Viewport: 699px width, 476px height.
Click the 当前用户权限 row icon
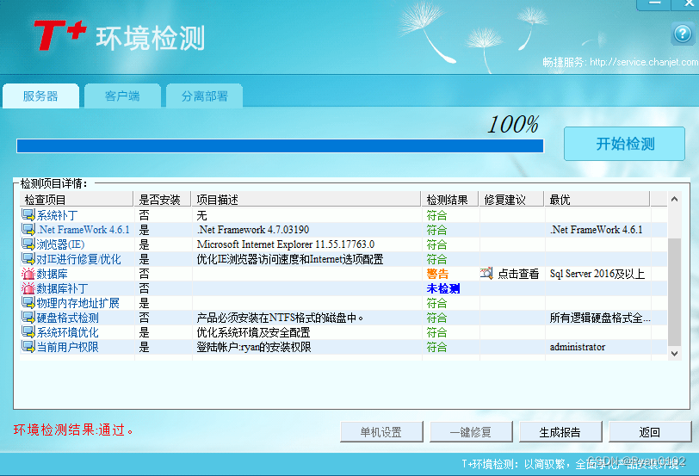coord(28,347)
